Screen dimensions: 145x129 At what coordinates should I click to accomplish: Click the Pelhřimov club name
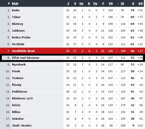(x=20, y=92)
